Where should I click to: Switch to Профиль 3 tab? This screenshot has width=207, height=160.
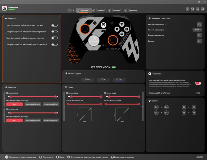point(115,10)
